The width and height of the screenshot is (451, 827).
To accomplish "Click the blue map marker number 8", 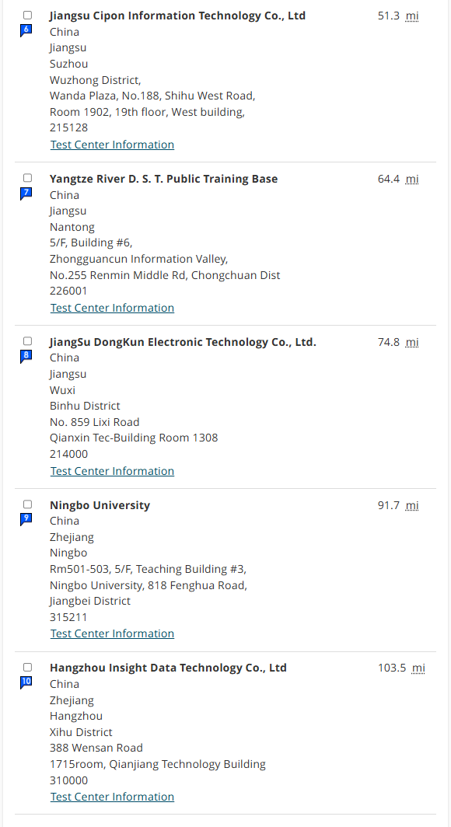I will [x=26, y=357].
